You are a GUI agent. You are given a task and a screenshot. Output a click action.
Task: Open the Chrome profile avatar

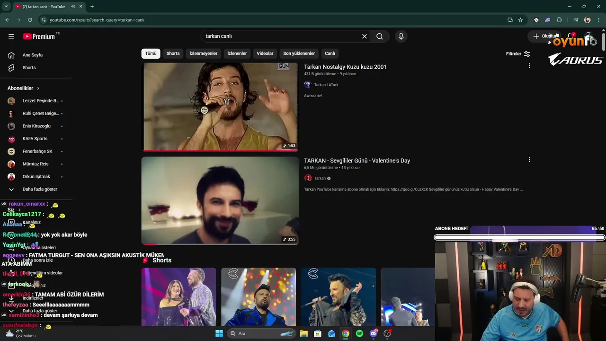pos(588,20)
